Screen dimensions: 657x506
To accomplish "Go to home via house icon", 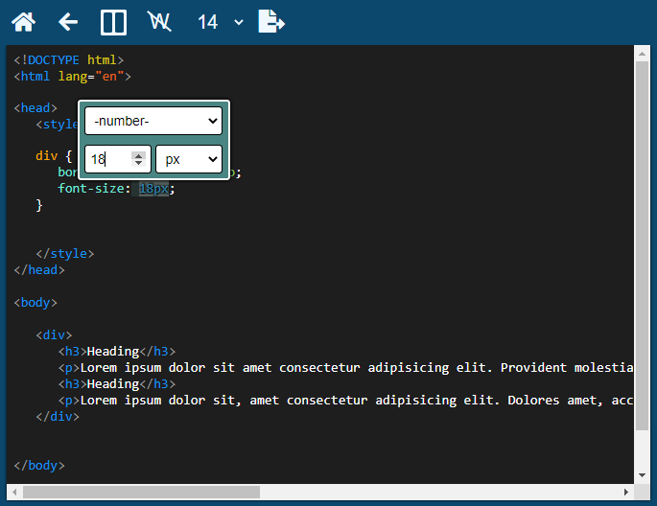I will [x=23, y=22].
